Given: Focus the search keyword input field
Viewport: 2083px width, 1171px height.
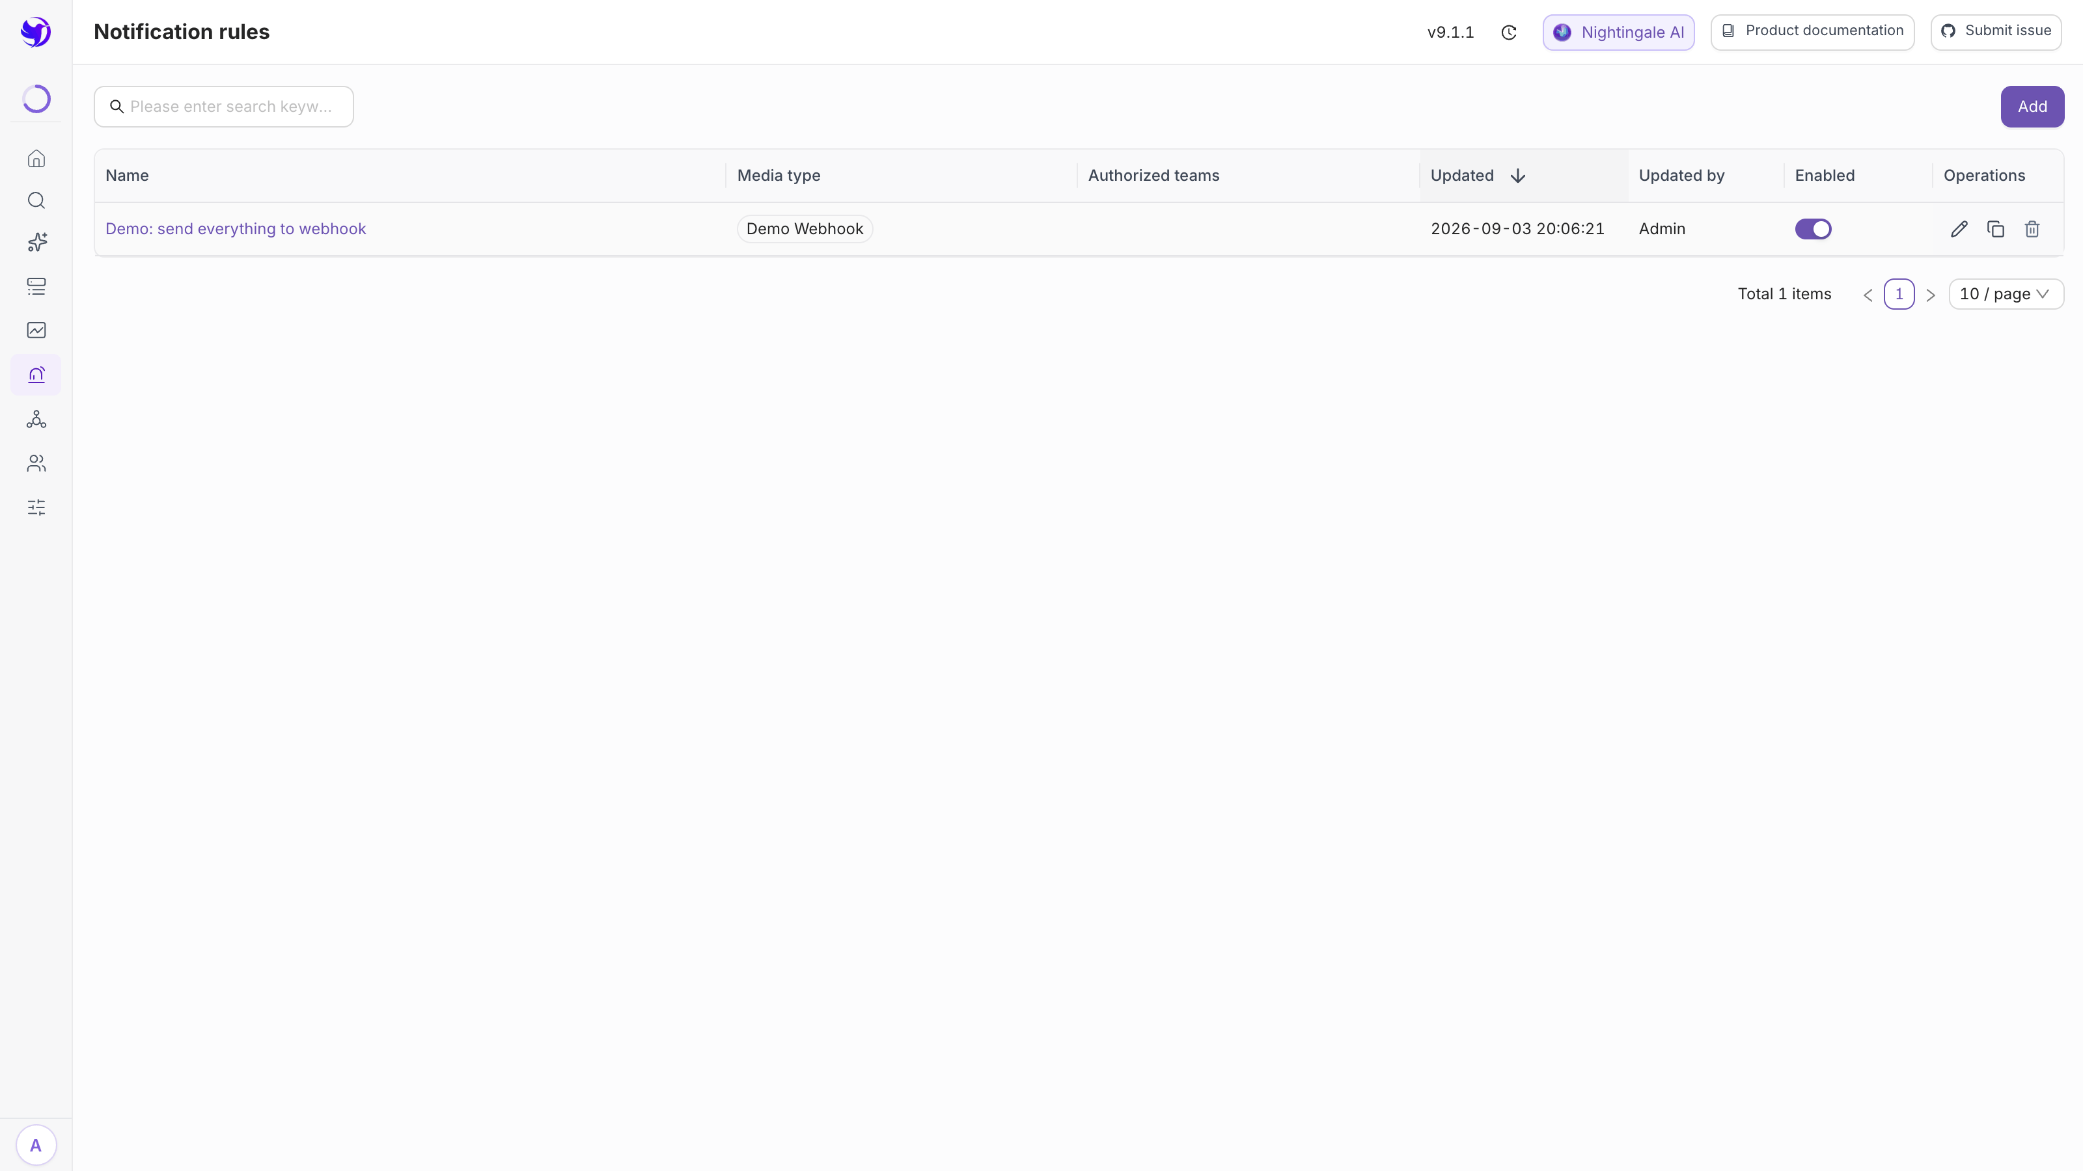Looking at the screenshot, I should [224, 107].
